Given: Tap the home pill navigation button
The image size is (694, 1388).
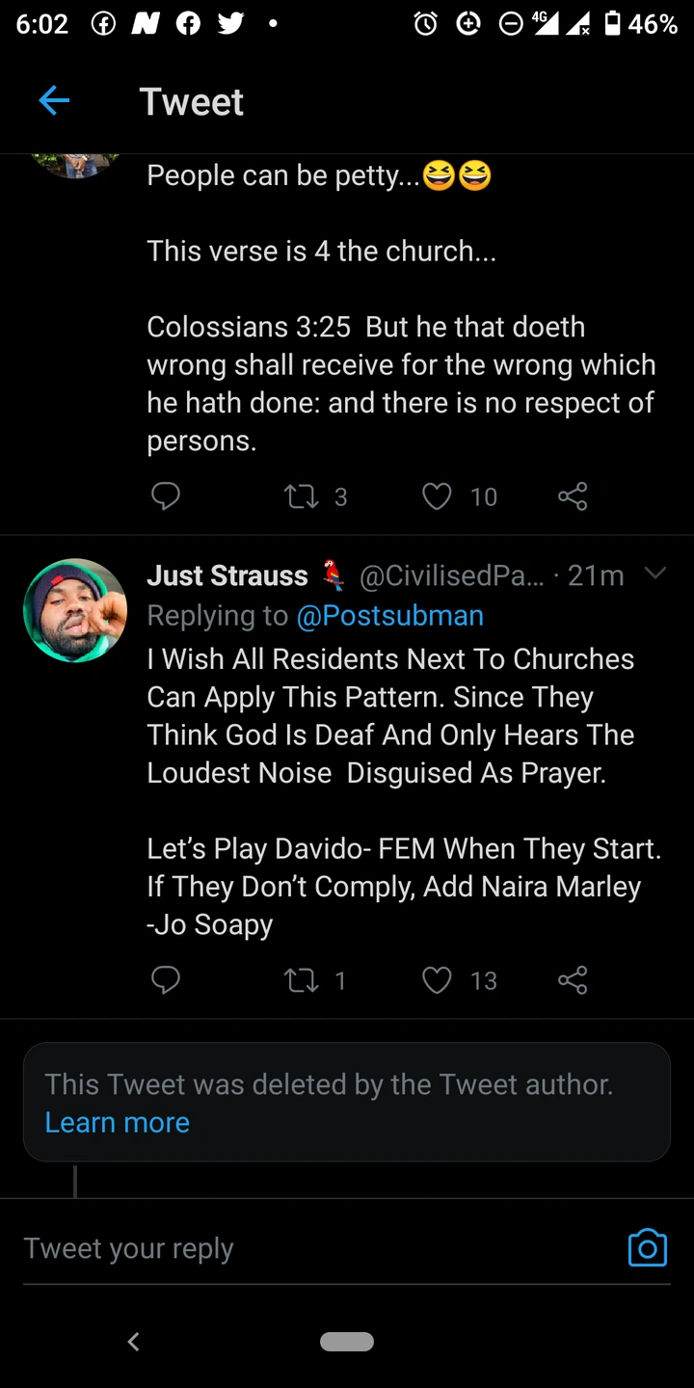Looking at the screenshot, I should (x=347, y=1342).
